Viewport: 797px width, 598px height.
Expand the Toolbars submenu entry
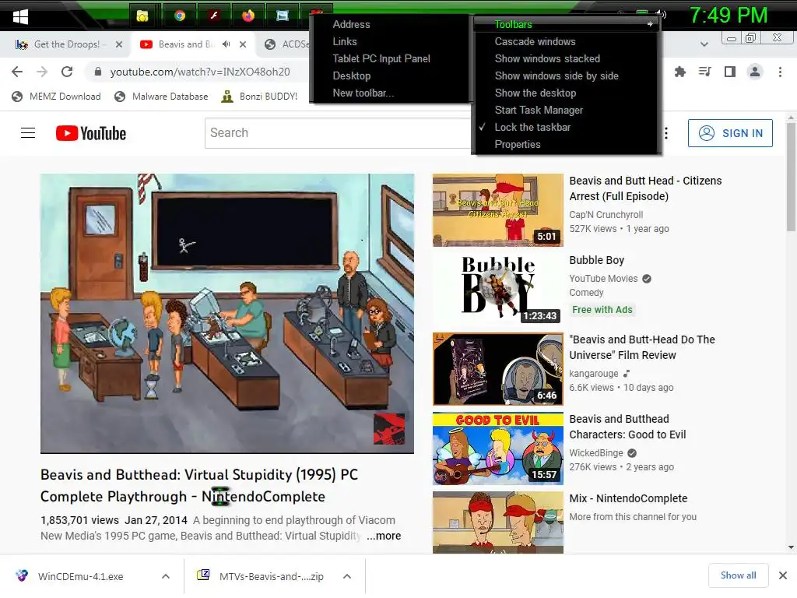(x=566, y=24)
